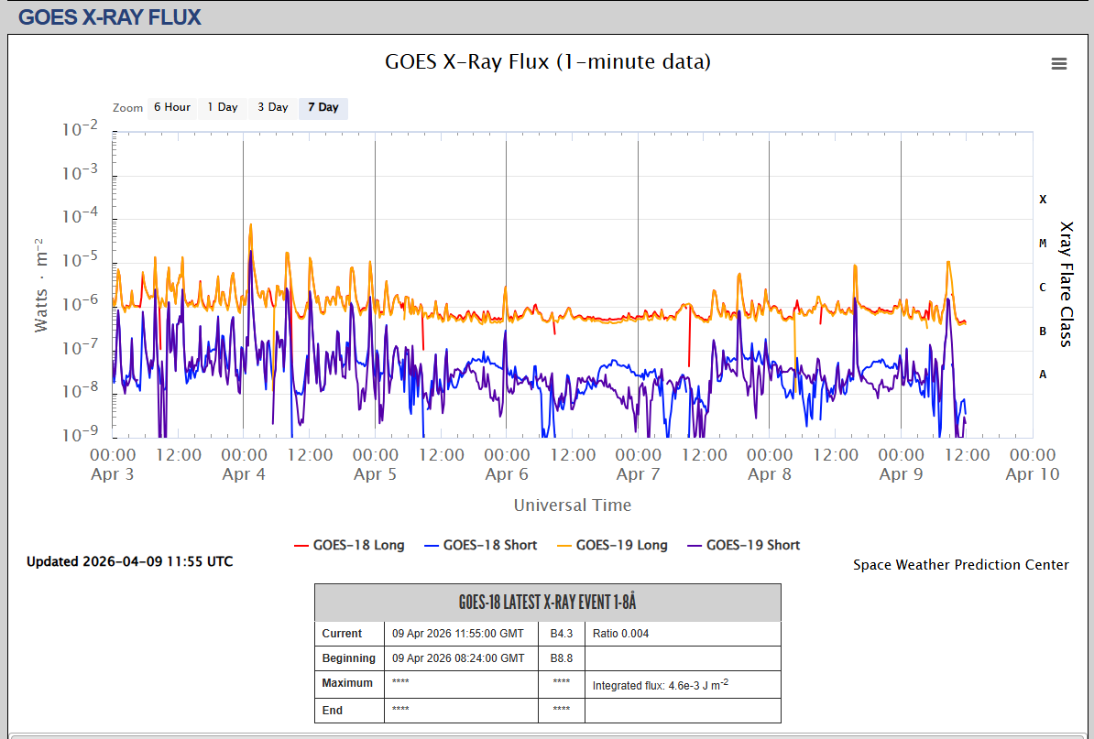This screenshot has height=739, width=1094.
Task: Click the red GOES-18 Long legend line
Action: tap(301, 546)
